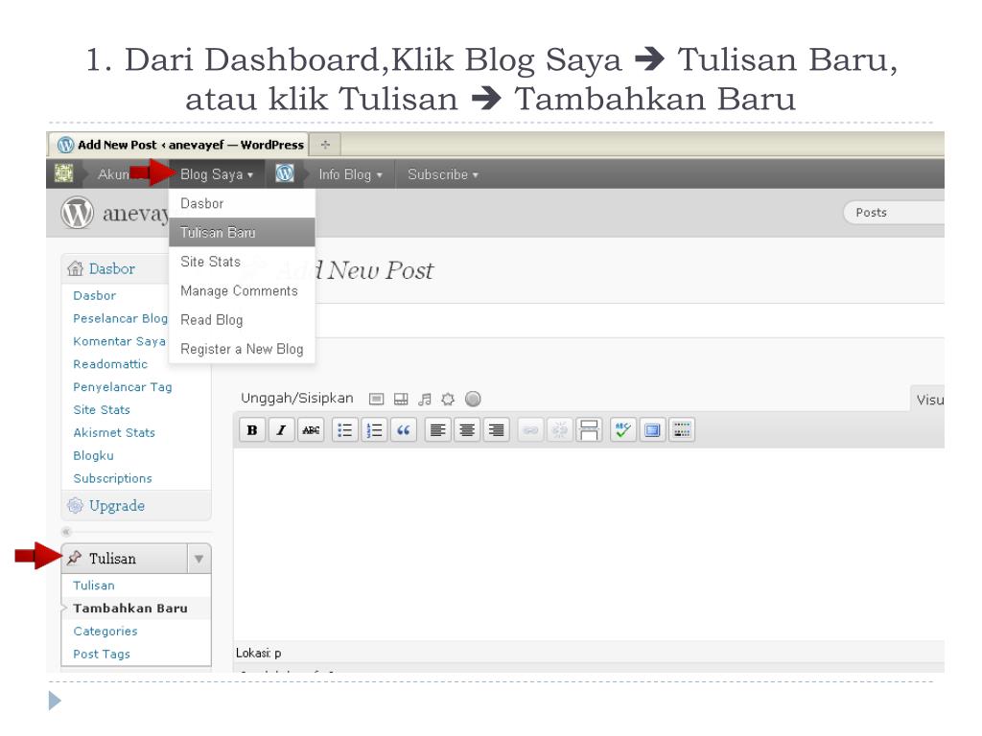Viewport: 982px width, 736px height.
Task: Align text right
Action: pos(496,430)
